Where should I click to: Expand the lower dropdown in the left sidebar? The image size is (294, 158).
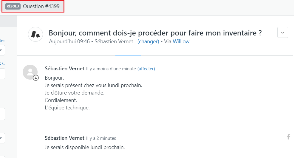click(x=2, y=138)
